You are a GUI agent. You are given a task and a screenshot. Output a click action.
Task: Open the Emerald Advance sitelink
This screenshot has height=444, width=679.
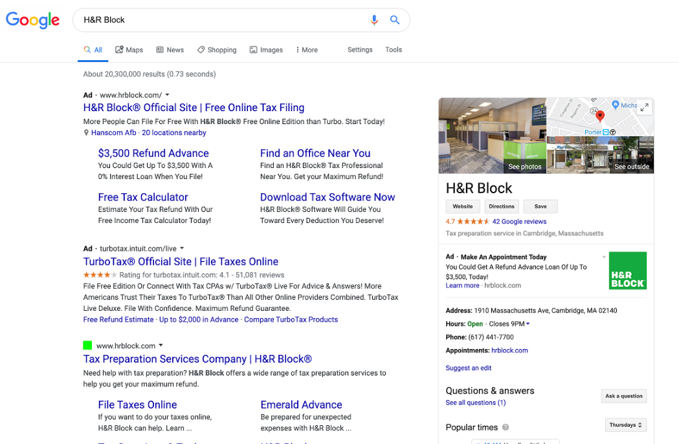click(302, 405)
